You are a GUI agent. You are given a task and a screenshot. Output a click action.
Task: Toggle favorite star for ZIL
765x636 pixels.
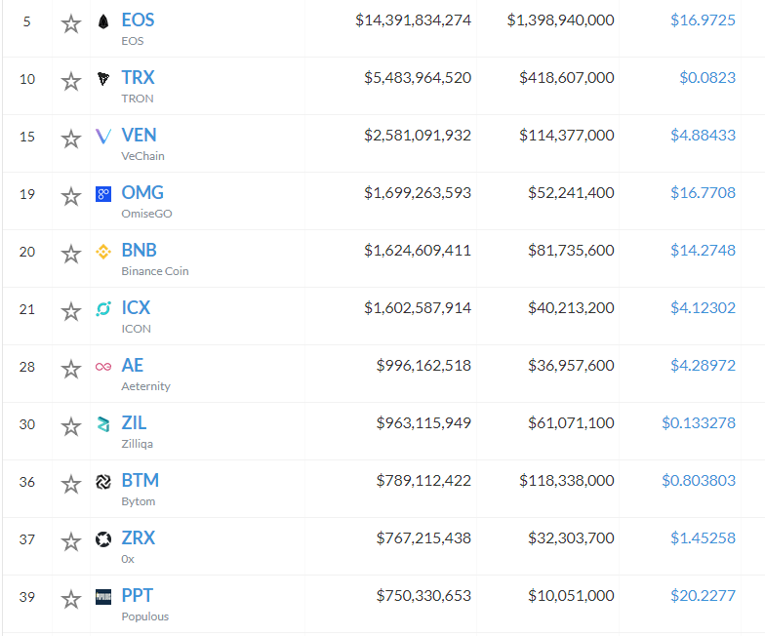click(x=70, y=426)
